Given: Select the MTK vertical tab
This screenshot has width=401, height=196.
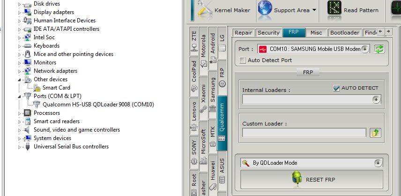Looking at the screenshot, I should click(213, 136).
